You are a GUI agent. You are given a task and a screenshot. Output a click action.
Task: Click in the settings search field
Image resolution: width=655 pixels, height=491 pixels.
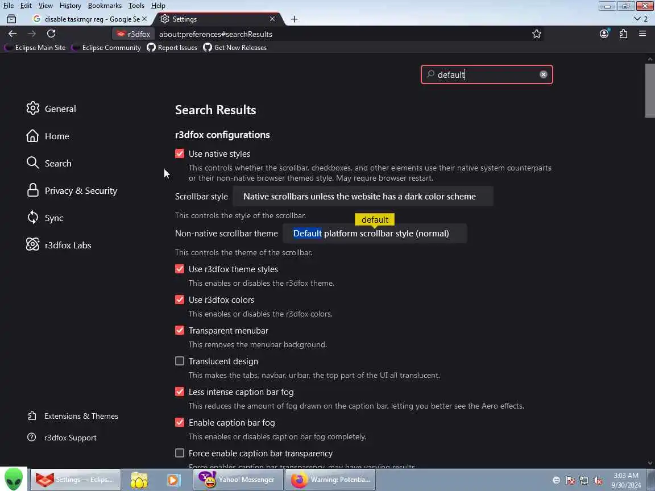tap(487, 74)
